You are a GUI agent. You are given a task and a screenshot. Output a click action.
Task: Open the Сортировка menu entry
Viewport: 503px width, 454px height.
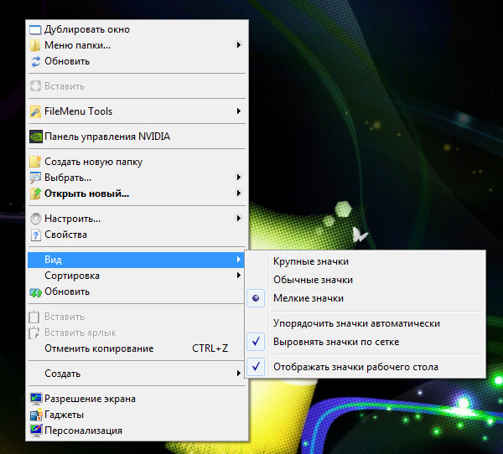tap(137, 276)
